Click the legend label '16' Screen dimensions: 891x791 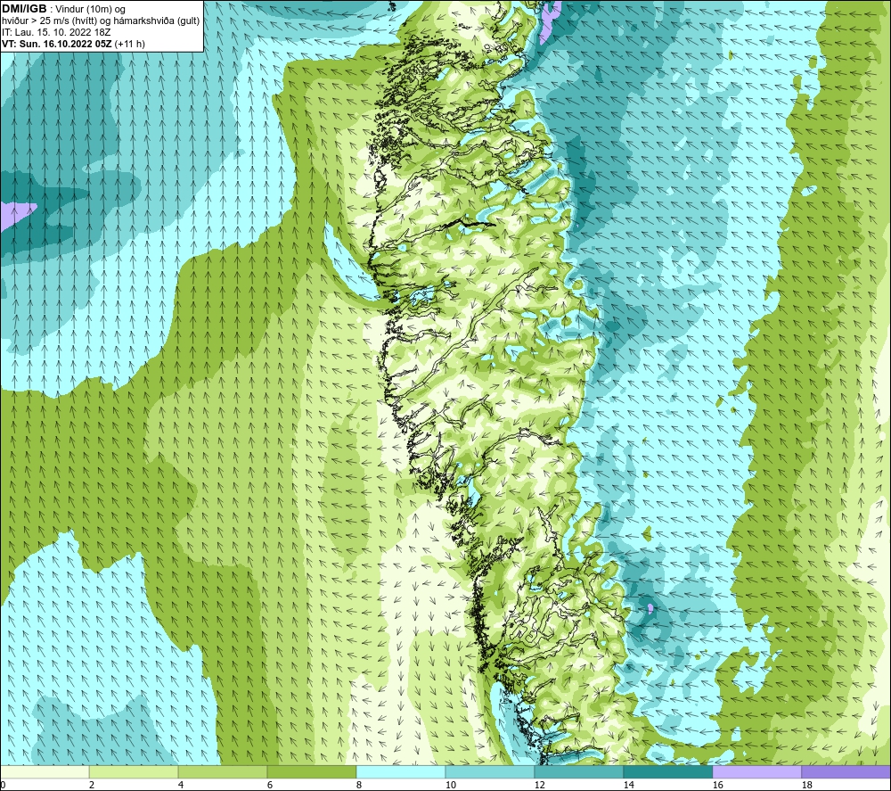(x=717, y=786)
